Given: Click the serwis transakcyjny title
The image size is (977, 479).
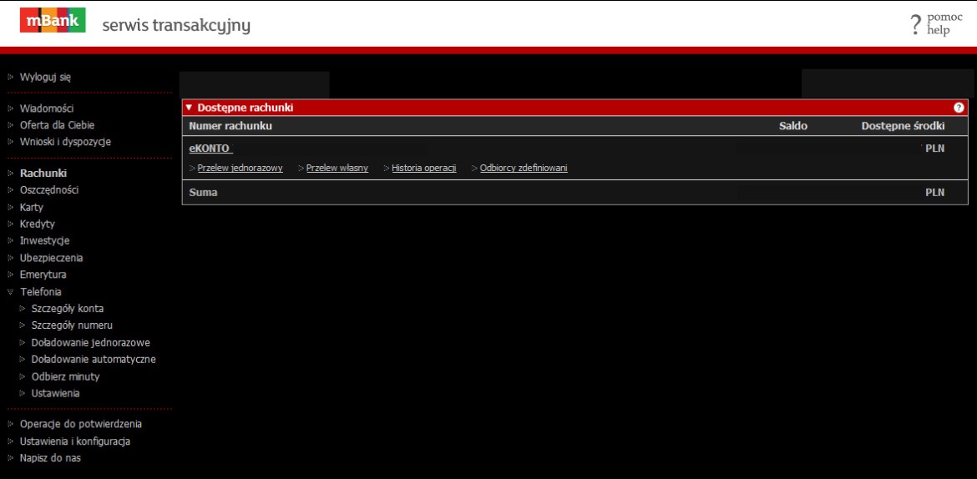Looking at the screenshot, I should (176, 26).
